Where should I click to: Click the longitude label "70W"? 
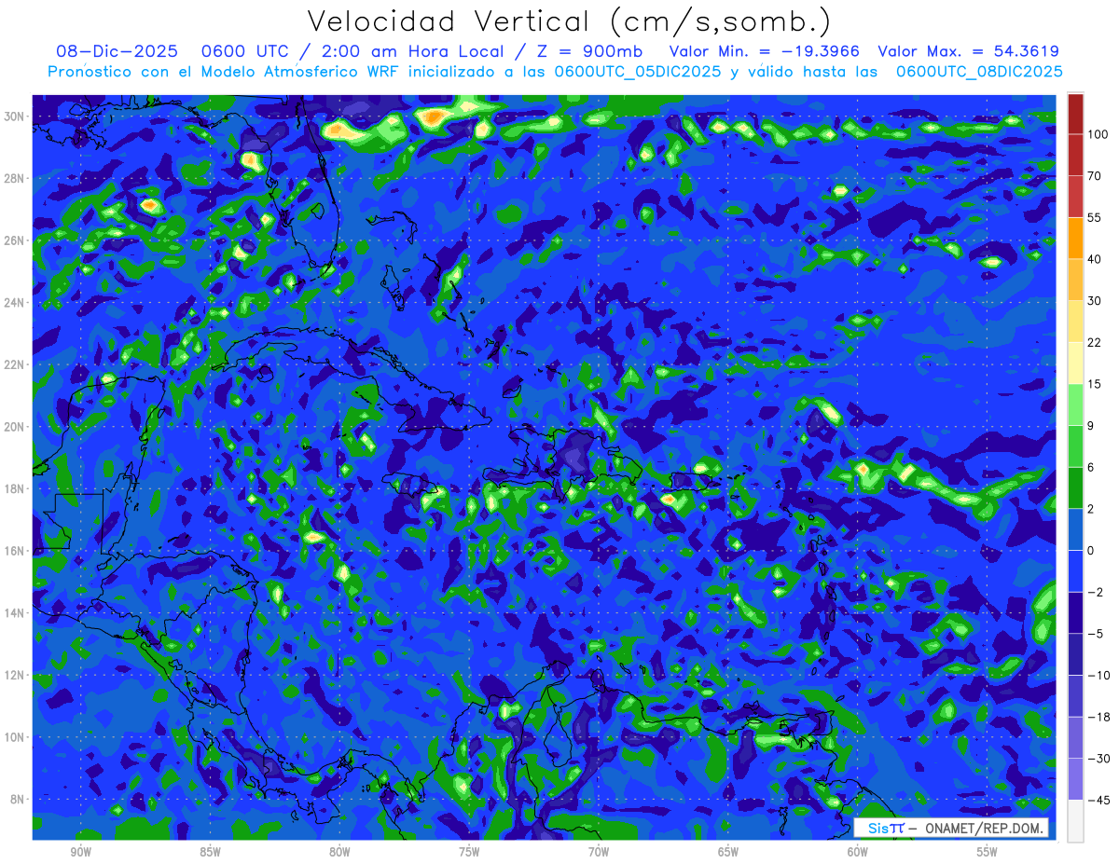pos(599,852)
